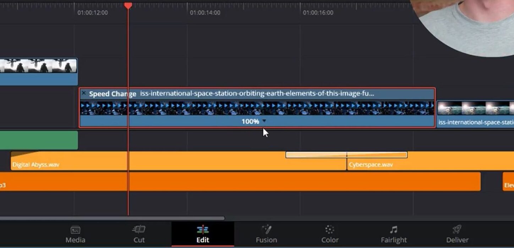The height and width of the screenshot is (248, 514).
Task: Open the Cut page
Action: click(x=139, y=234)
